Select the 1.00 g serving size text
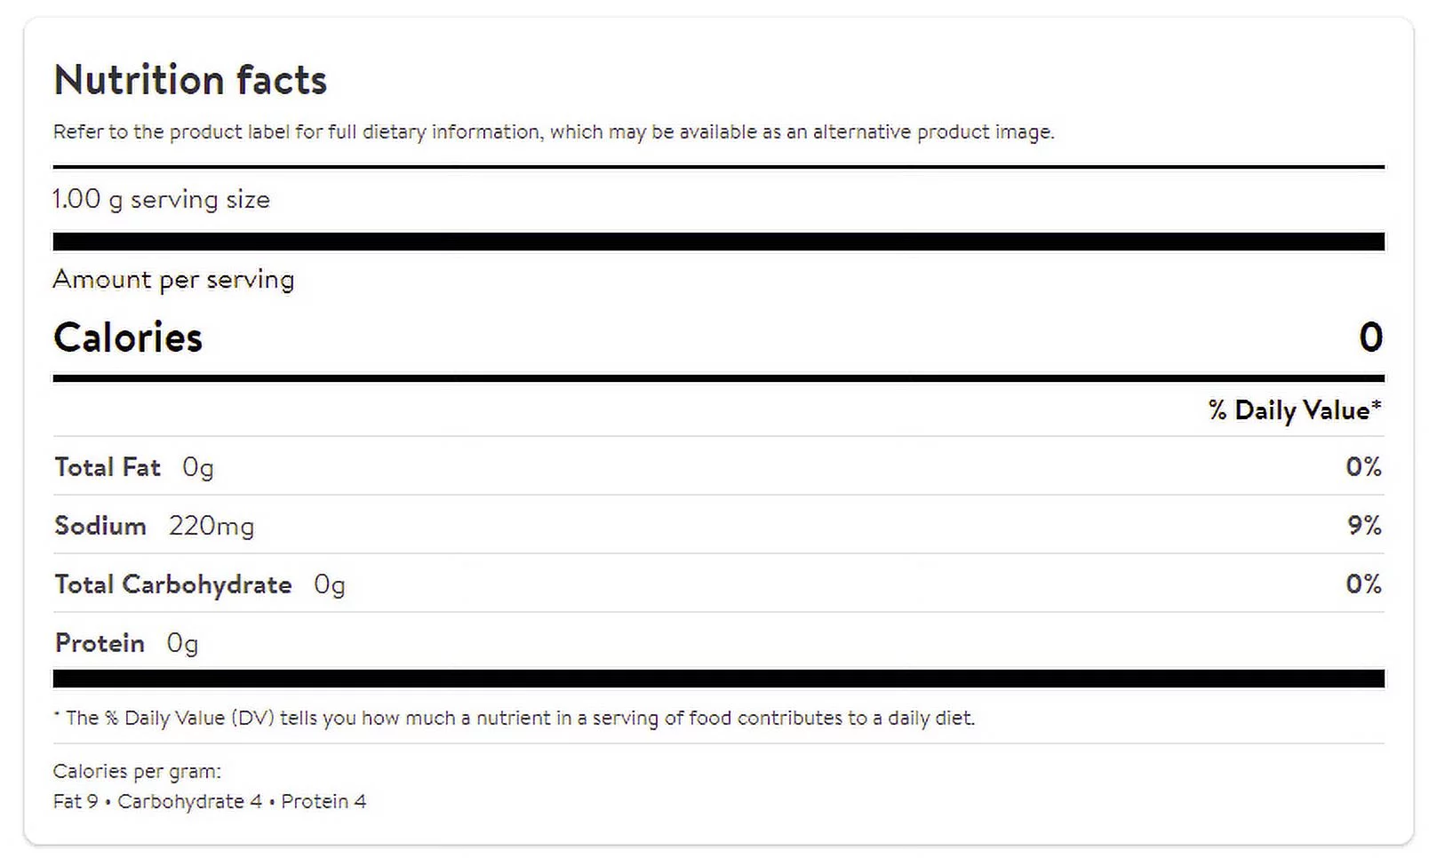This screenshot has height=858, width=1429. click(x=161, y=199)
